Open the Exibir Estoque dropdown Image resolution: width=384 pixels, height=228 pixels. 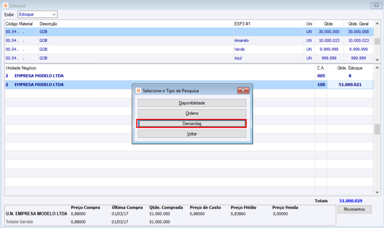coord(37,14)
